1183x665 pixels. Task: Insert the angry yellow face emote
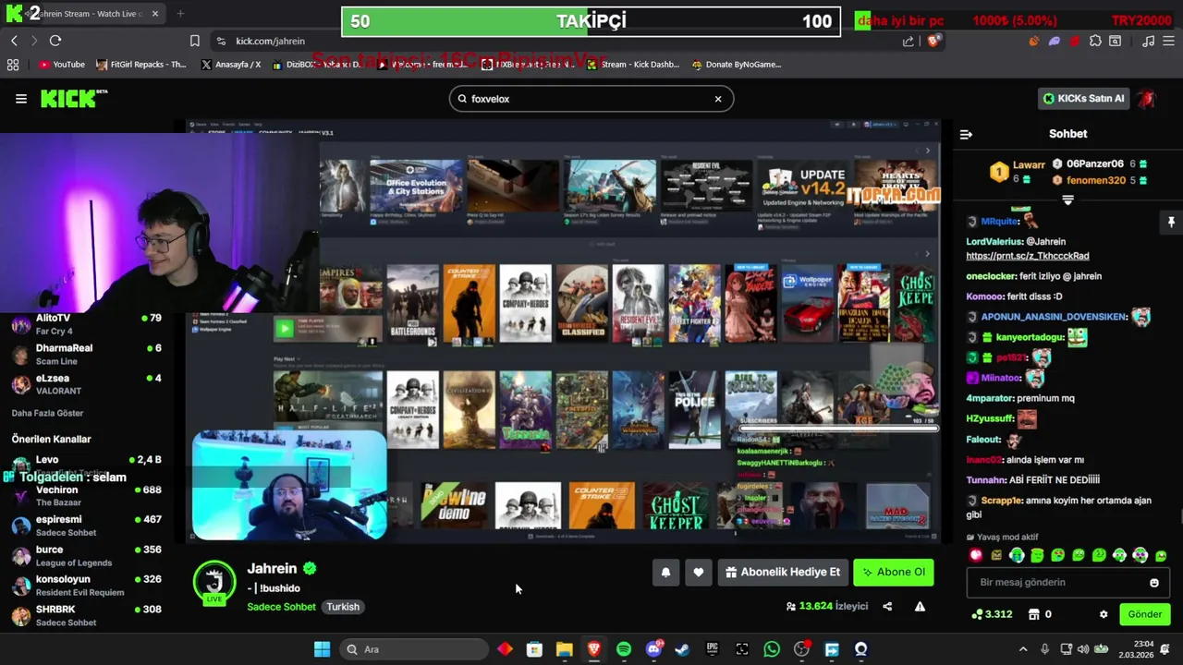coord(996,555)
